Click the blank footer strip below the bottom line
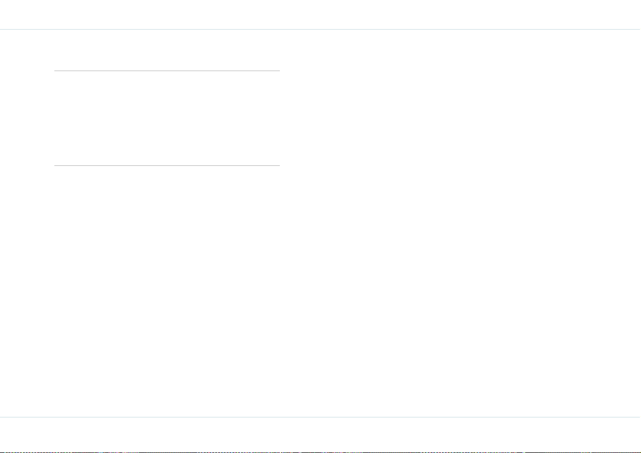The image size is (641, 453). (x=320, y=434)
